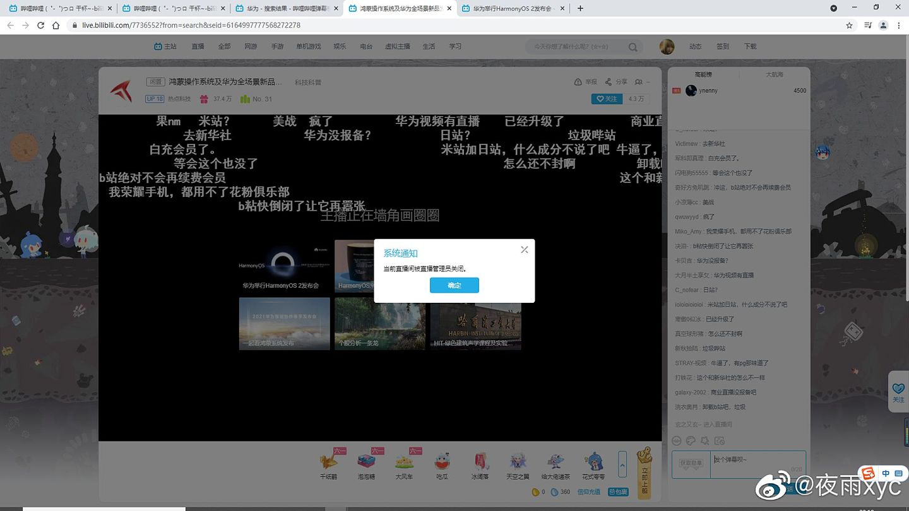
Task: Select the 天空之翼 gift
Action: click(518, 464)
